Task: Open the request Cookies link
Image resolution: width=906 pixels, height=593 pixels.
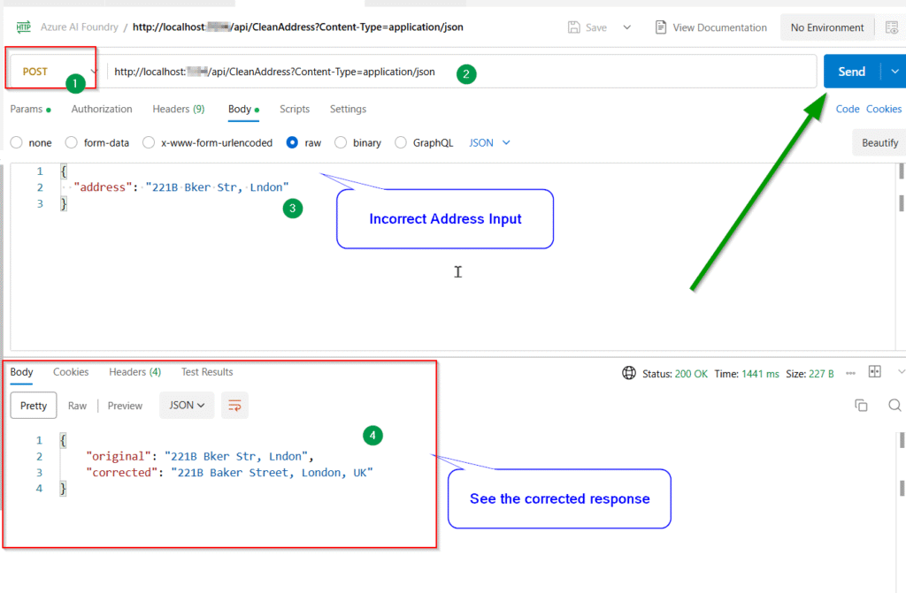Action: (884, 109)
